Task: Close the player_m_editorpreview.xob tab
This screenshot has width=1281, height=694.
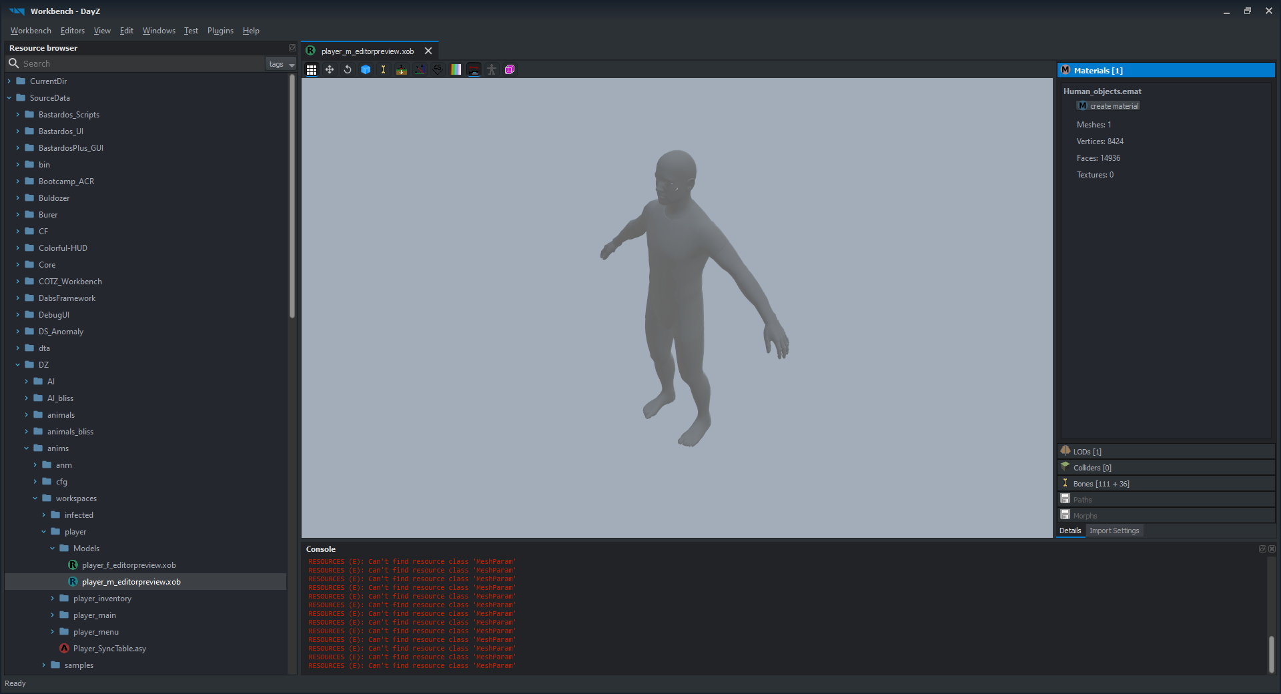Action: pos(428,51)
